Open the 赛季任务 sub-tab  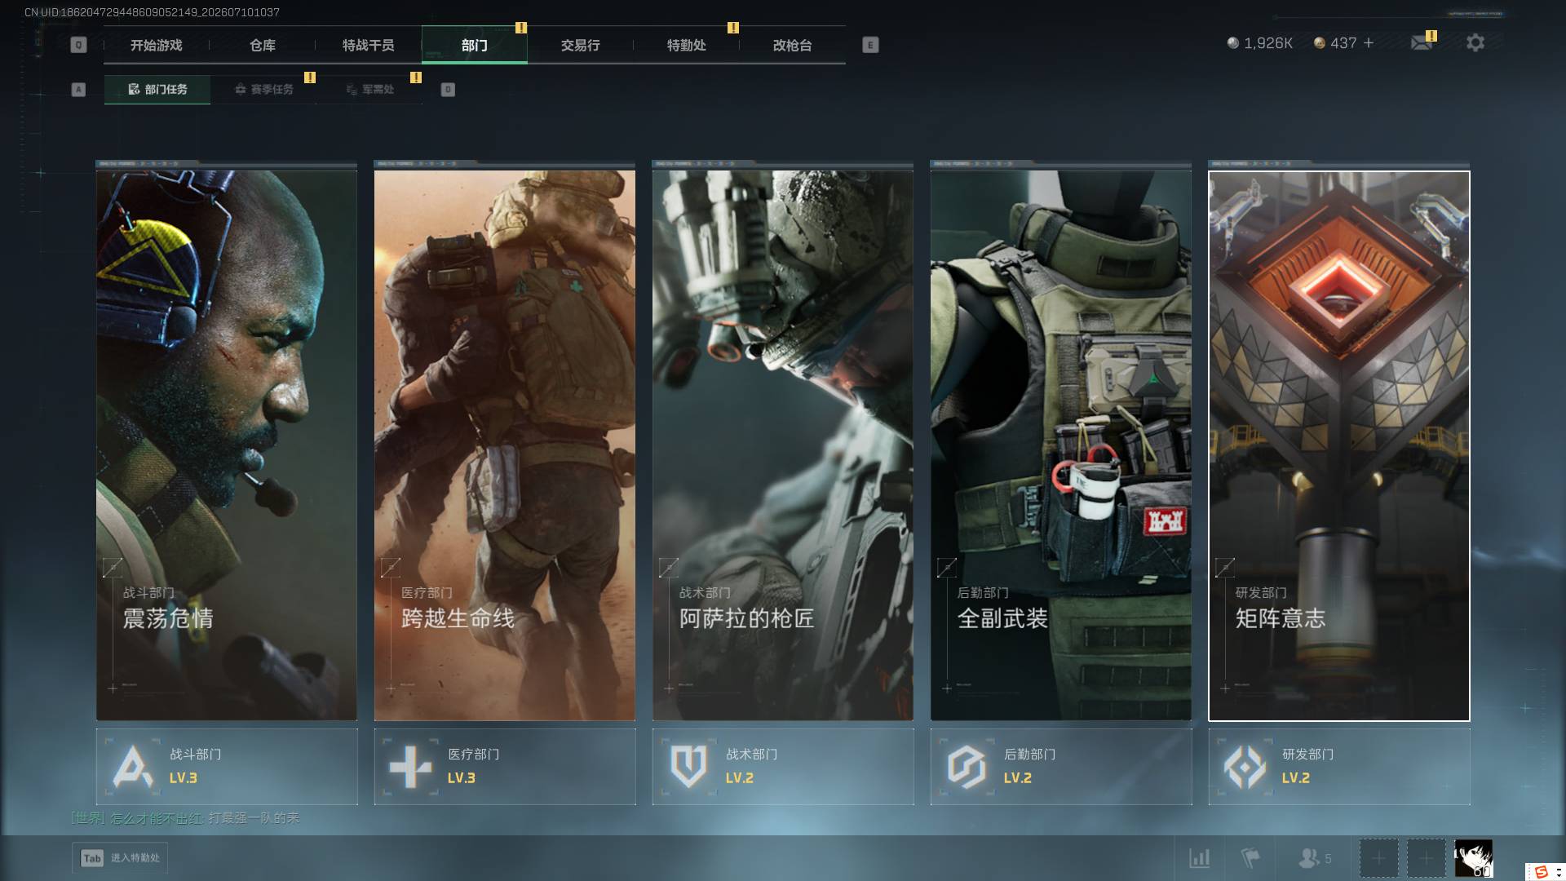(x=263, y=89)
